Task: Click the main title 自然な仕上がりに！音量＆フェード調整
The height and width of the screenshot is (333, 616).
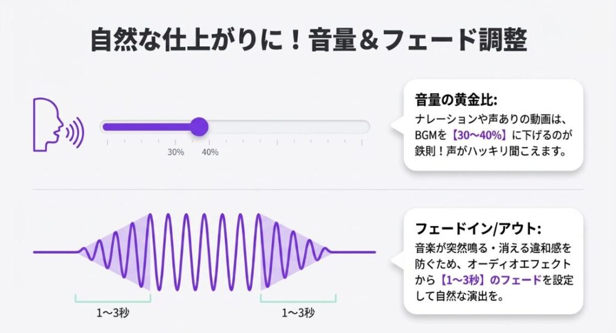Action: [x=308, y=41]
